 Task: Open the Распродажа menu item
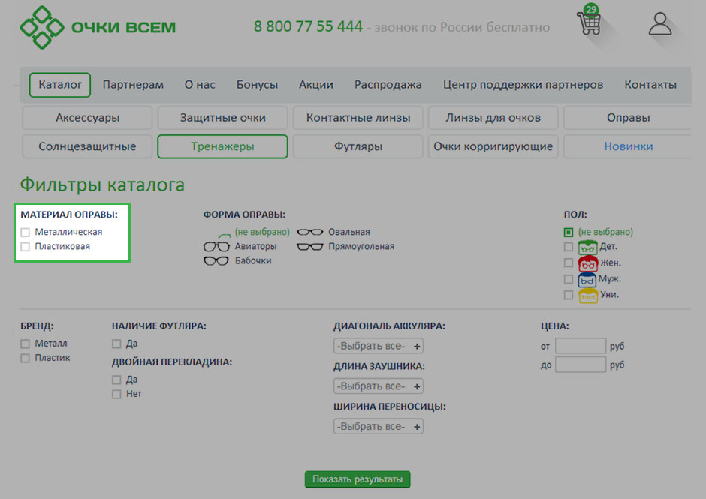(388, 85)
